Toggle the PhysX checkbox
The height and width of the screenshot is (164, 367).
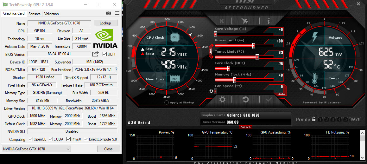point(68,139)
